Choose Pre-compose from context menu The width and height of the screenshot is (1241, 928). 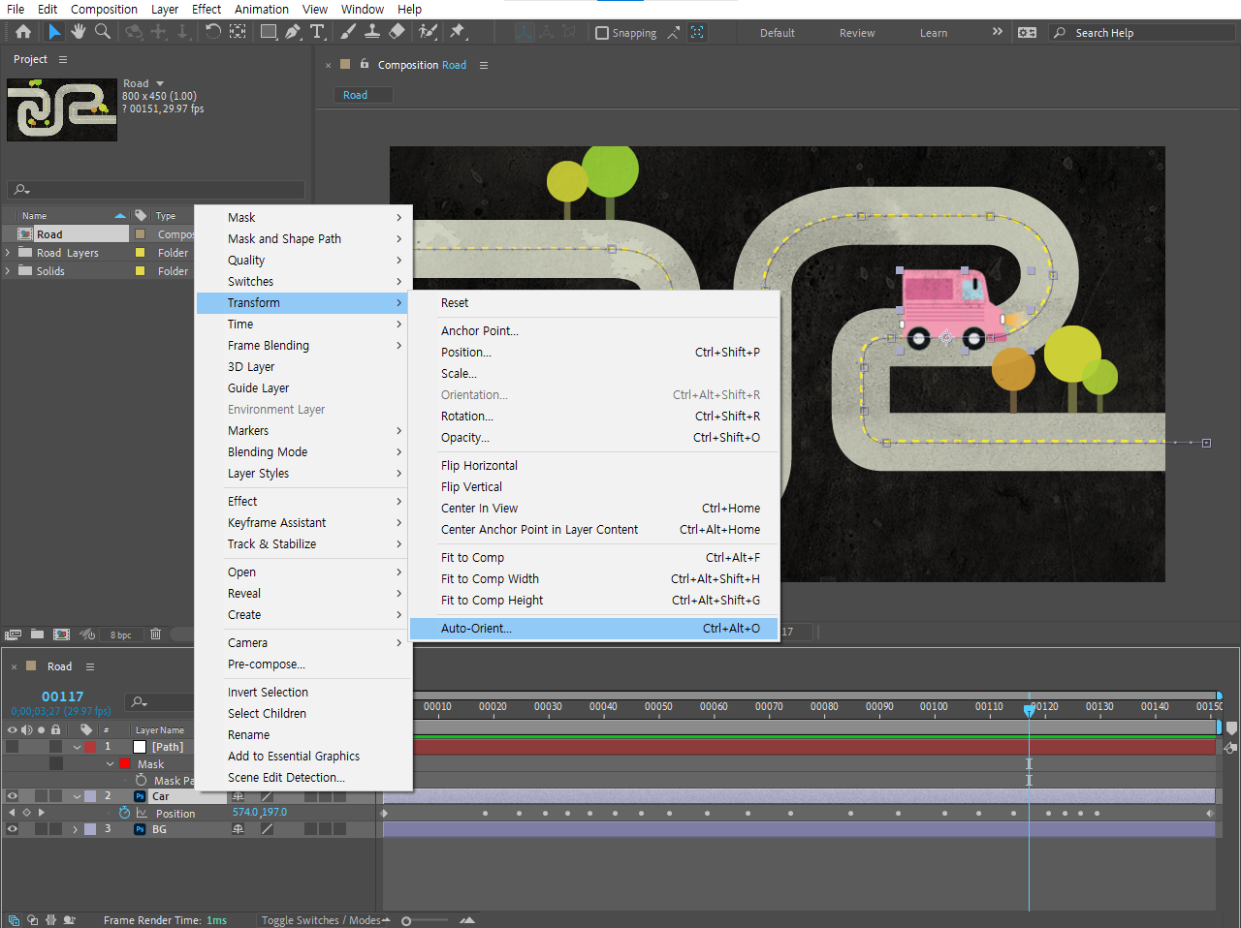pyautogui.click(x=303, y=664)
